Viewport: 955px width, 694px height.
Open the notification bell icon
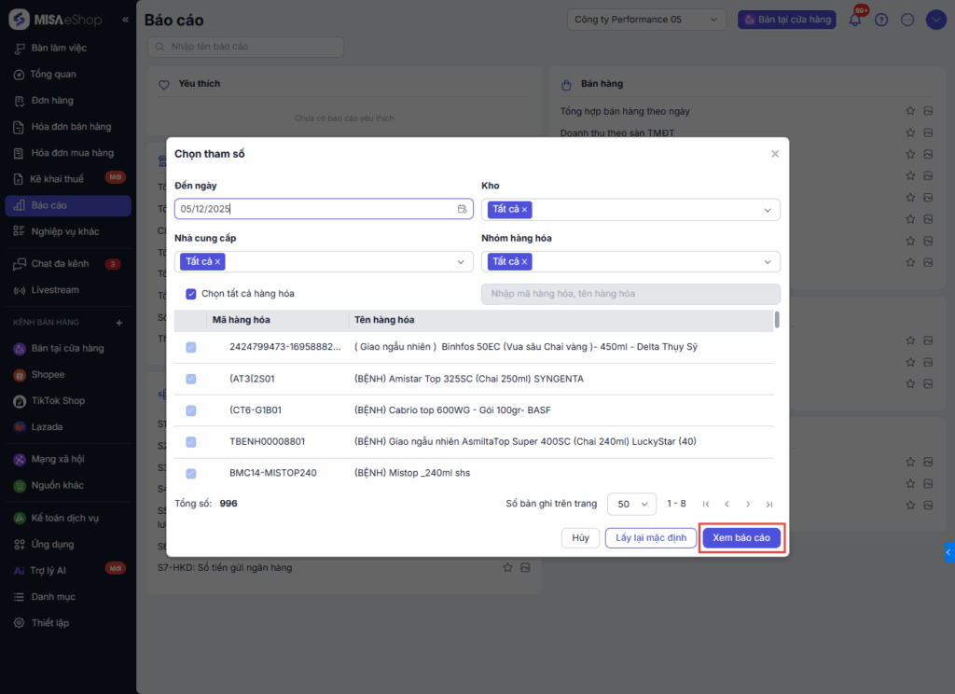855,20
